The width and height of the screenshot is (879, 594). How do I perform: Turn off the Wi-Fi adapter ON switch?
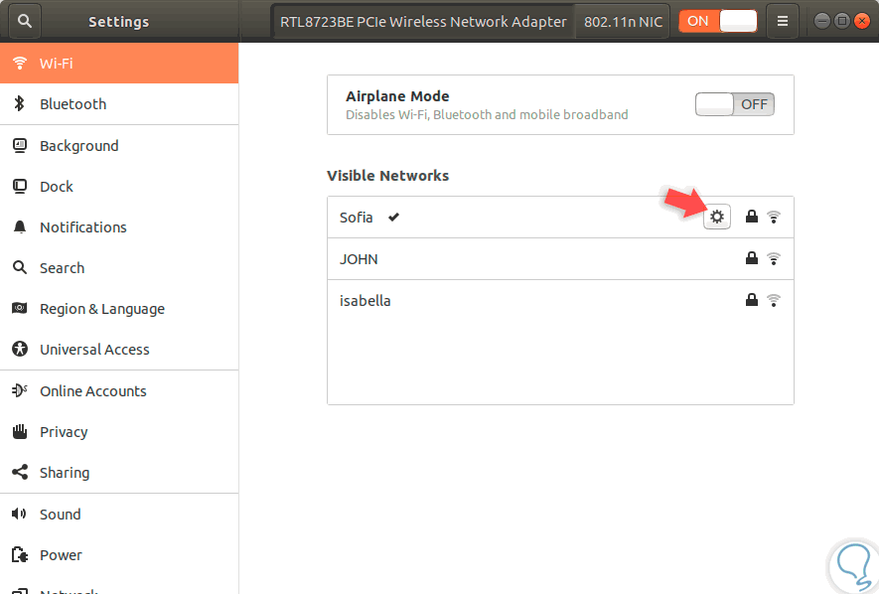pos(718,21)
